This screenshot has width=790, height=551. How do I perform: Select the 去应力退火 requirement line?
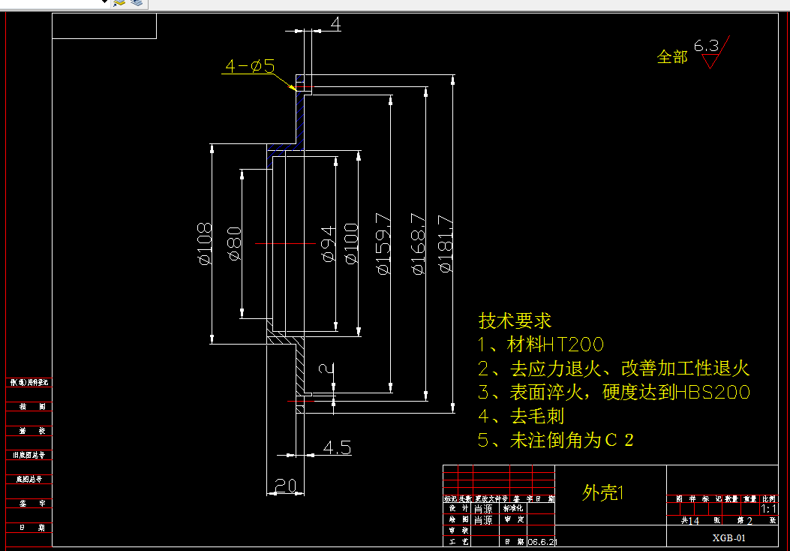click(614, 369)
